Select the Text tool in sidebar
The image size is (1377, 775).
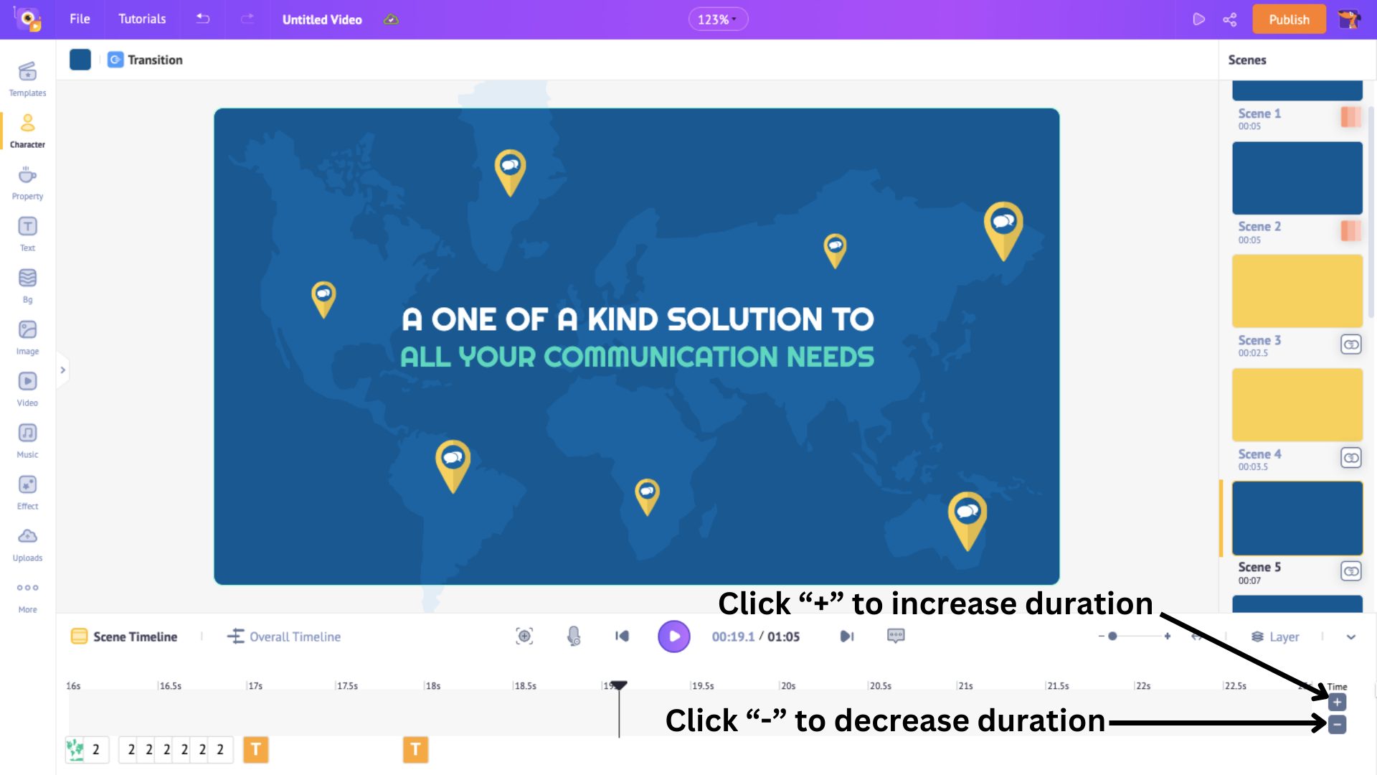tap(27, 234)
